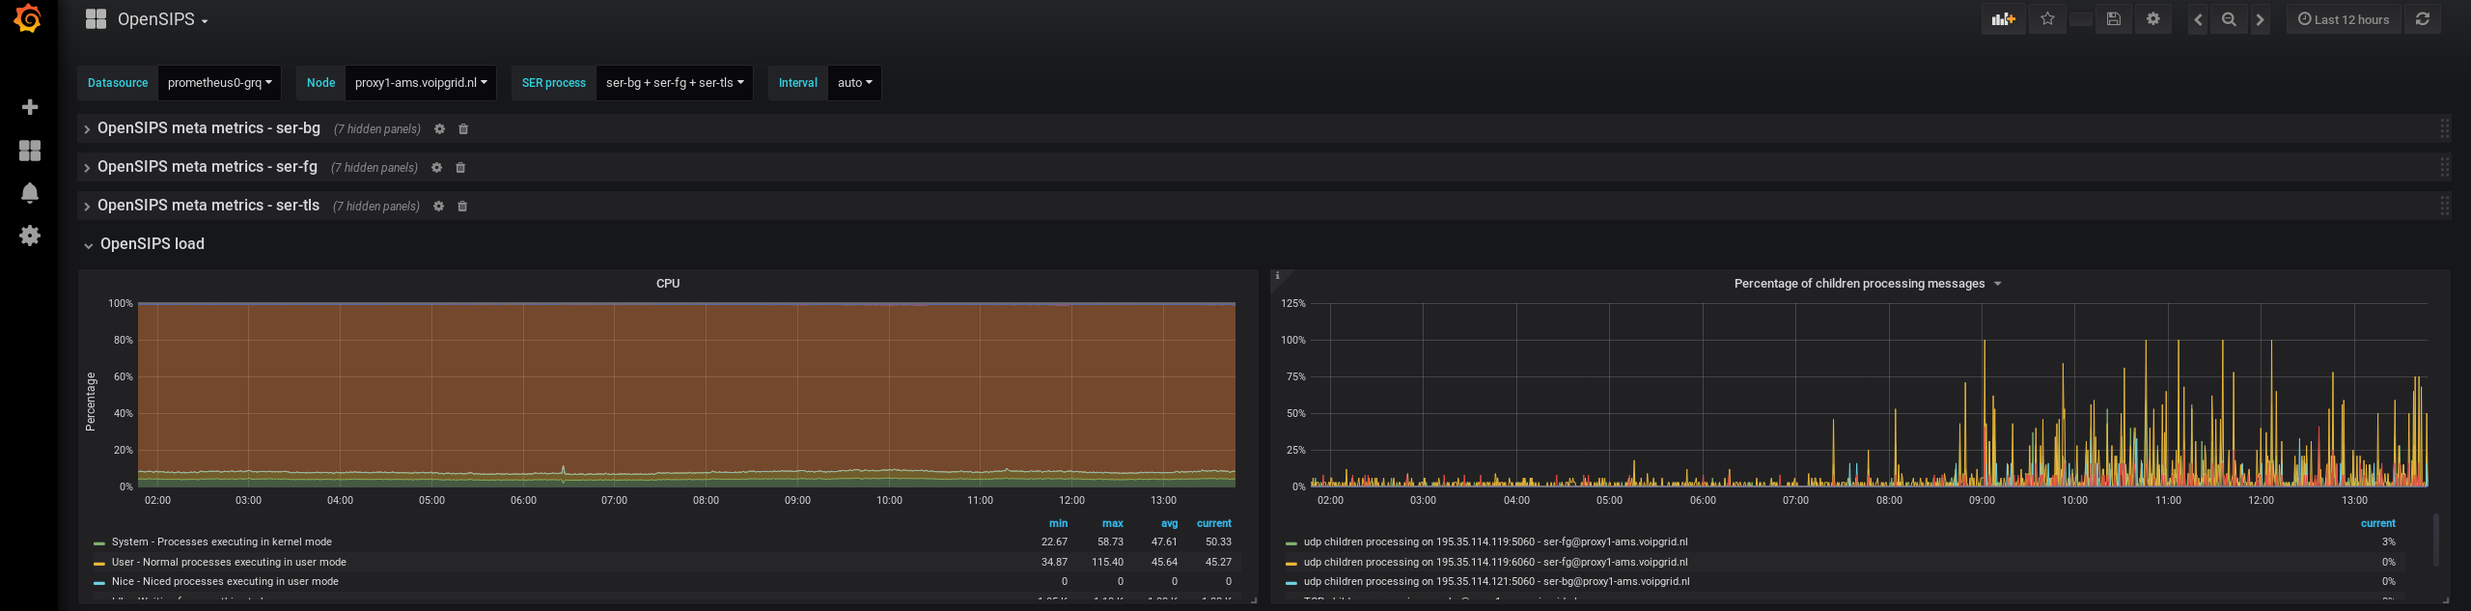Open the Last 12 hours time picker
Image resolution: width=2471 pixels, height=611 pixels.
[x=2343, y=19]
